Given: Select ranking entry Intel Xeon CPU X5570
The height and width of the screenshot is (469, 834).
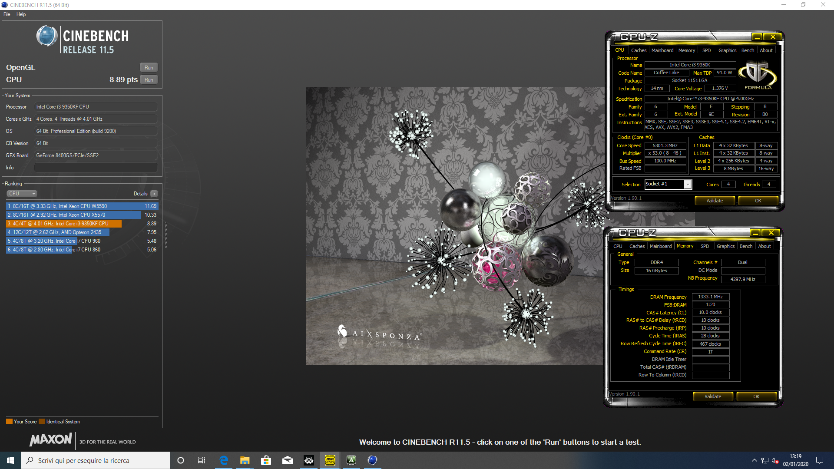Looking at the screenshot, I should pyautogui.click(x=82, y=215).
